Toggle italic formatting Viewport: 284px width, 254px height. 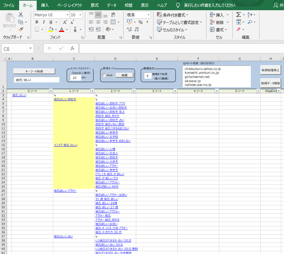44,22
